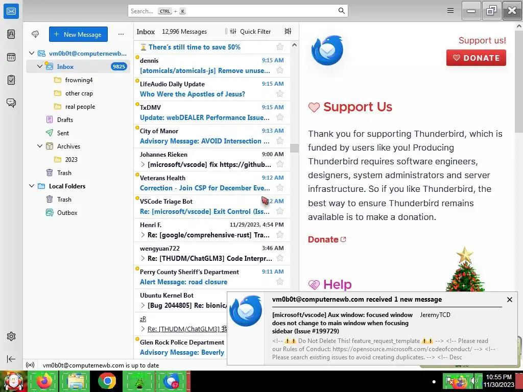Open Thunderbird taskbar icon
523x392 pixels.
pos(171,381)
